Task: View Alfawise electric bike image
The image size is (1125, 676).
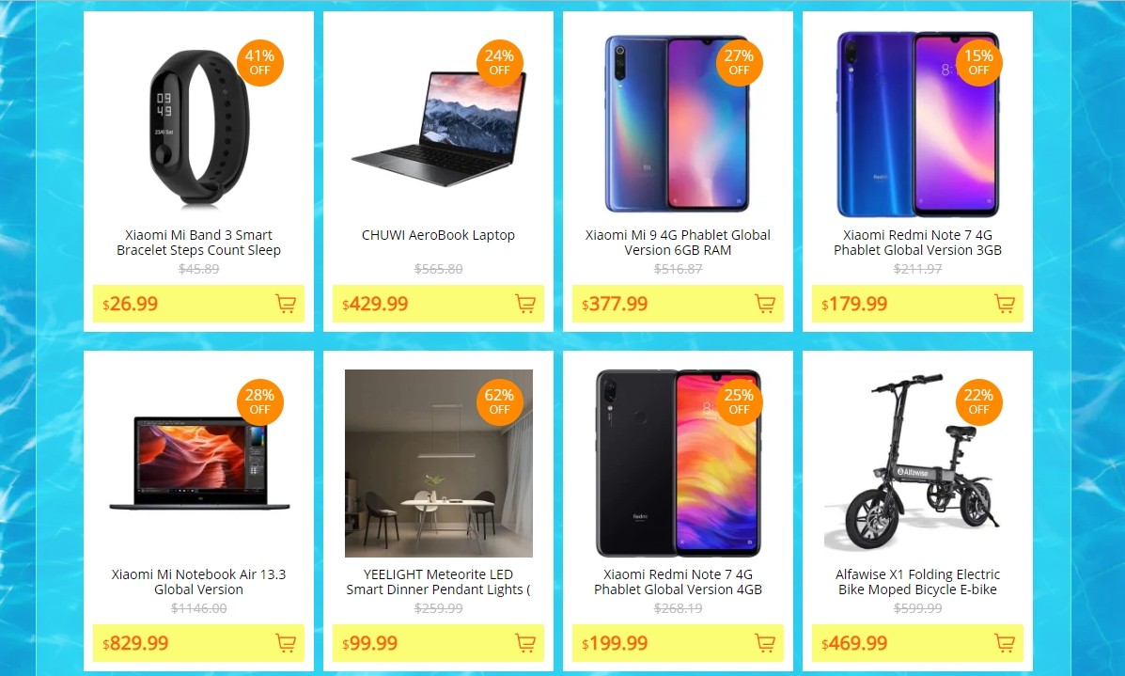Action: click(917, 462)
